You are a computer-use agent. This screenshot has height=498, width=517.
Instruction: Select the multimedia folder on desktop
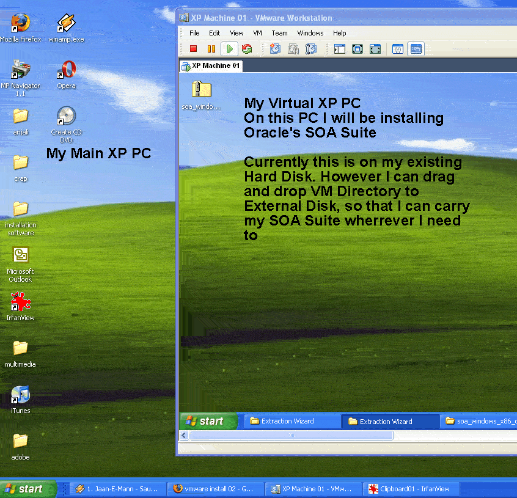[20, 354]
